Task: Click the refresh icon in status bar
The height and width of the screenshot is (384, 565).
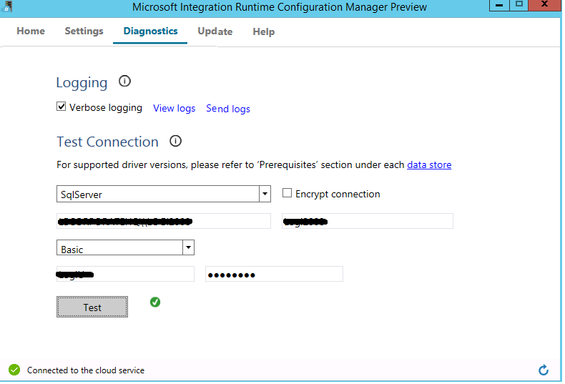Action: 544,370
